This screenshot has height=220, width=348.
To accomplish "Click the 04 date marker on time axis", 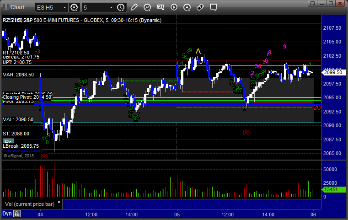I will 40,215.
